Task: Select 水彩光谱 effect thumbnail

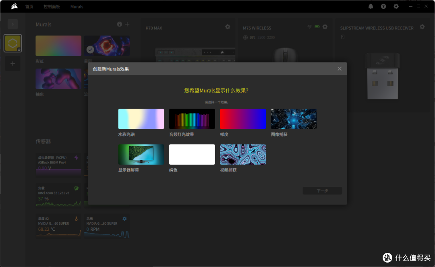Action: point(141,119)
